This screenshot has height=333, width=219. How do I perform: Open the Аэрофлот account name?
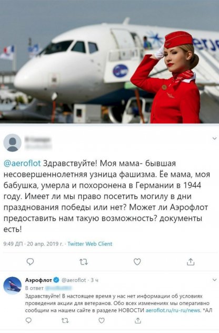[38, 280]
